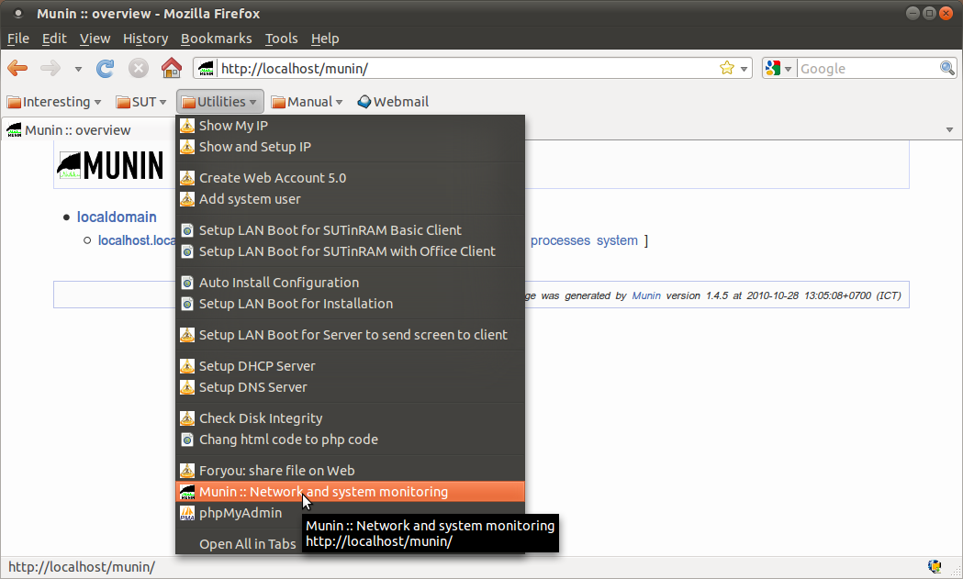
Task: Collapse the Utilities bookmarks folder
Action: [x=220, y=102]
